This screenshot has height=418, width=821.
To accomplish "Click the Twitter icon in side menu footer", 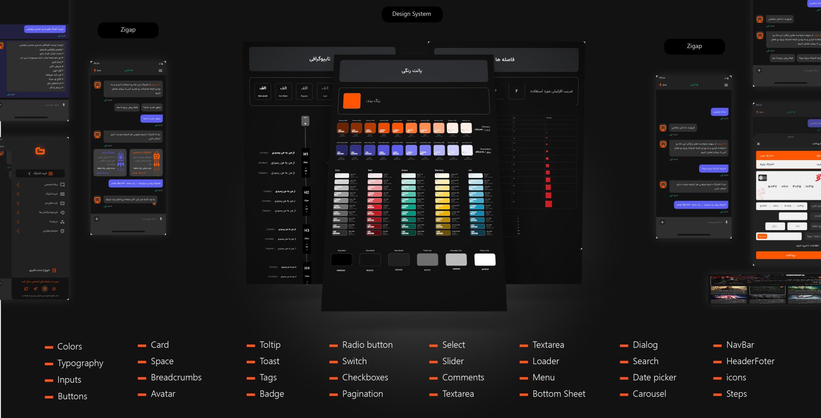I will (26, 289).
